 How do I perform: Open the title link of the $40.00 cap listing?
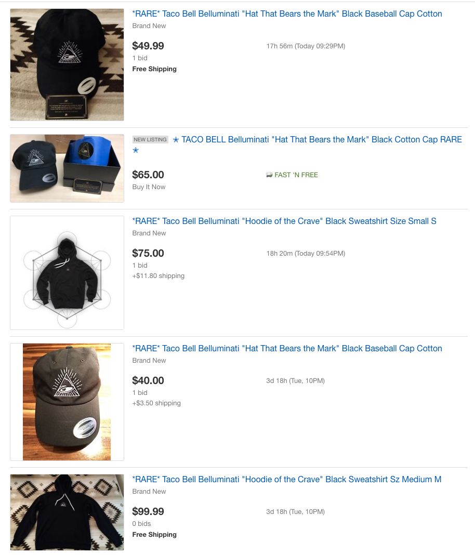tap(287, 349)
